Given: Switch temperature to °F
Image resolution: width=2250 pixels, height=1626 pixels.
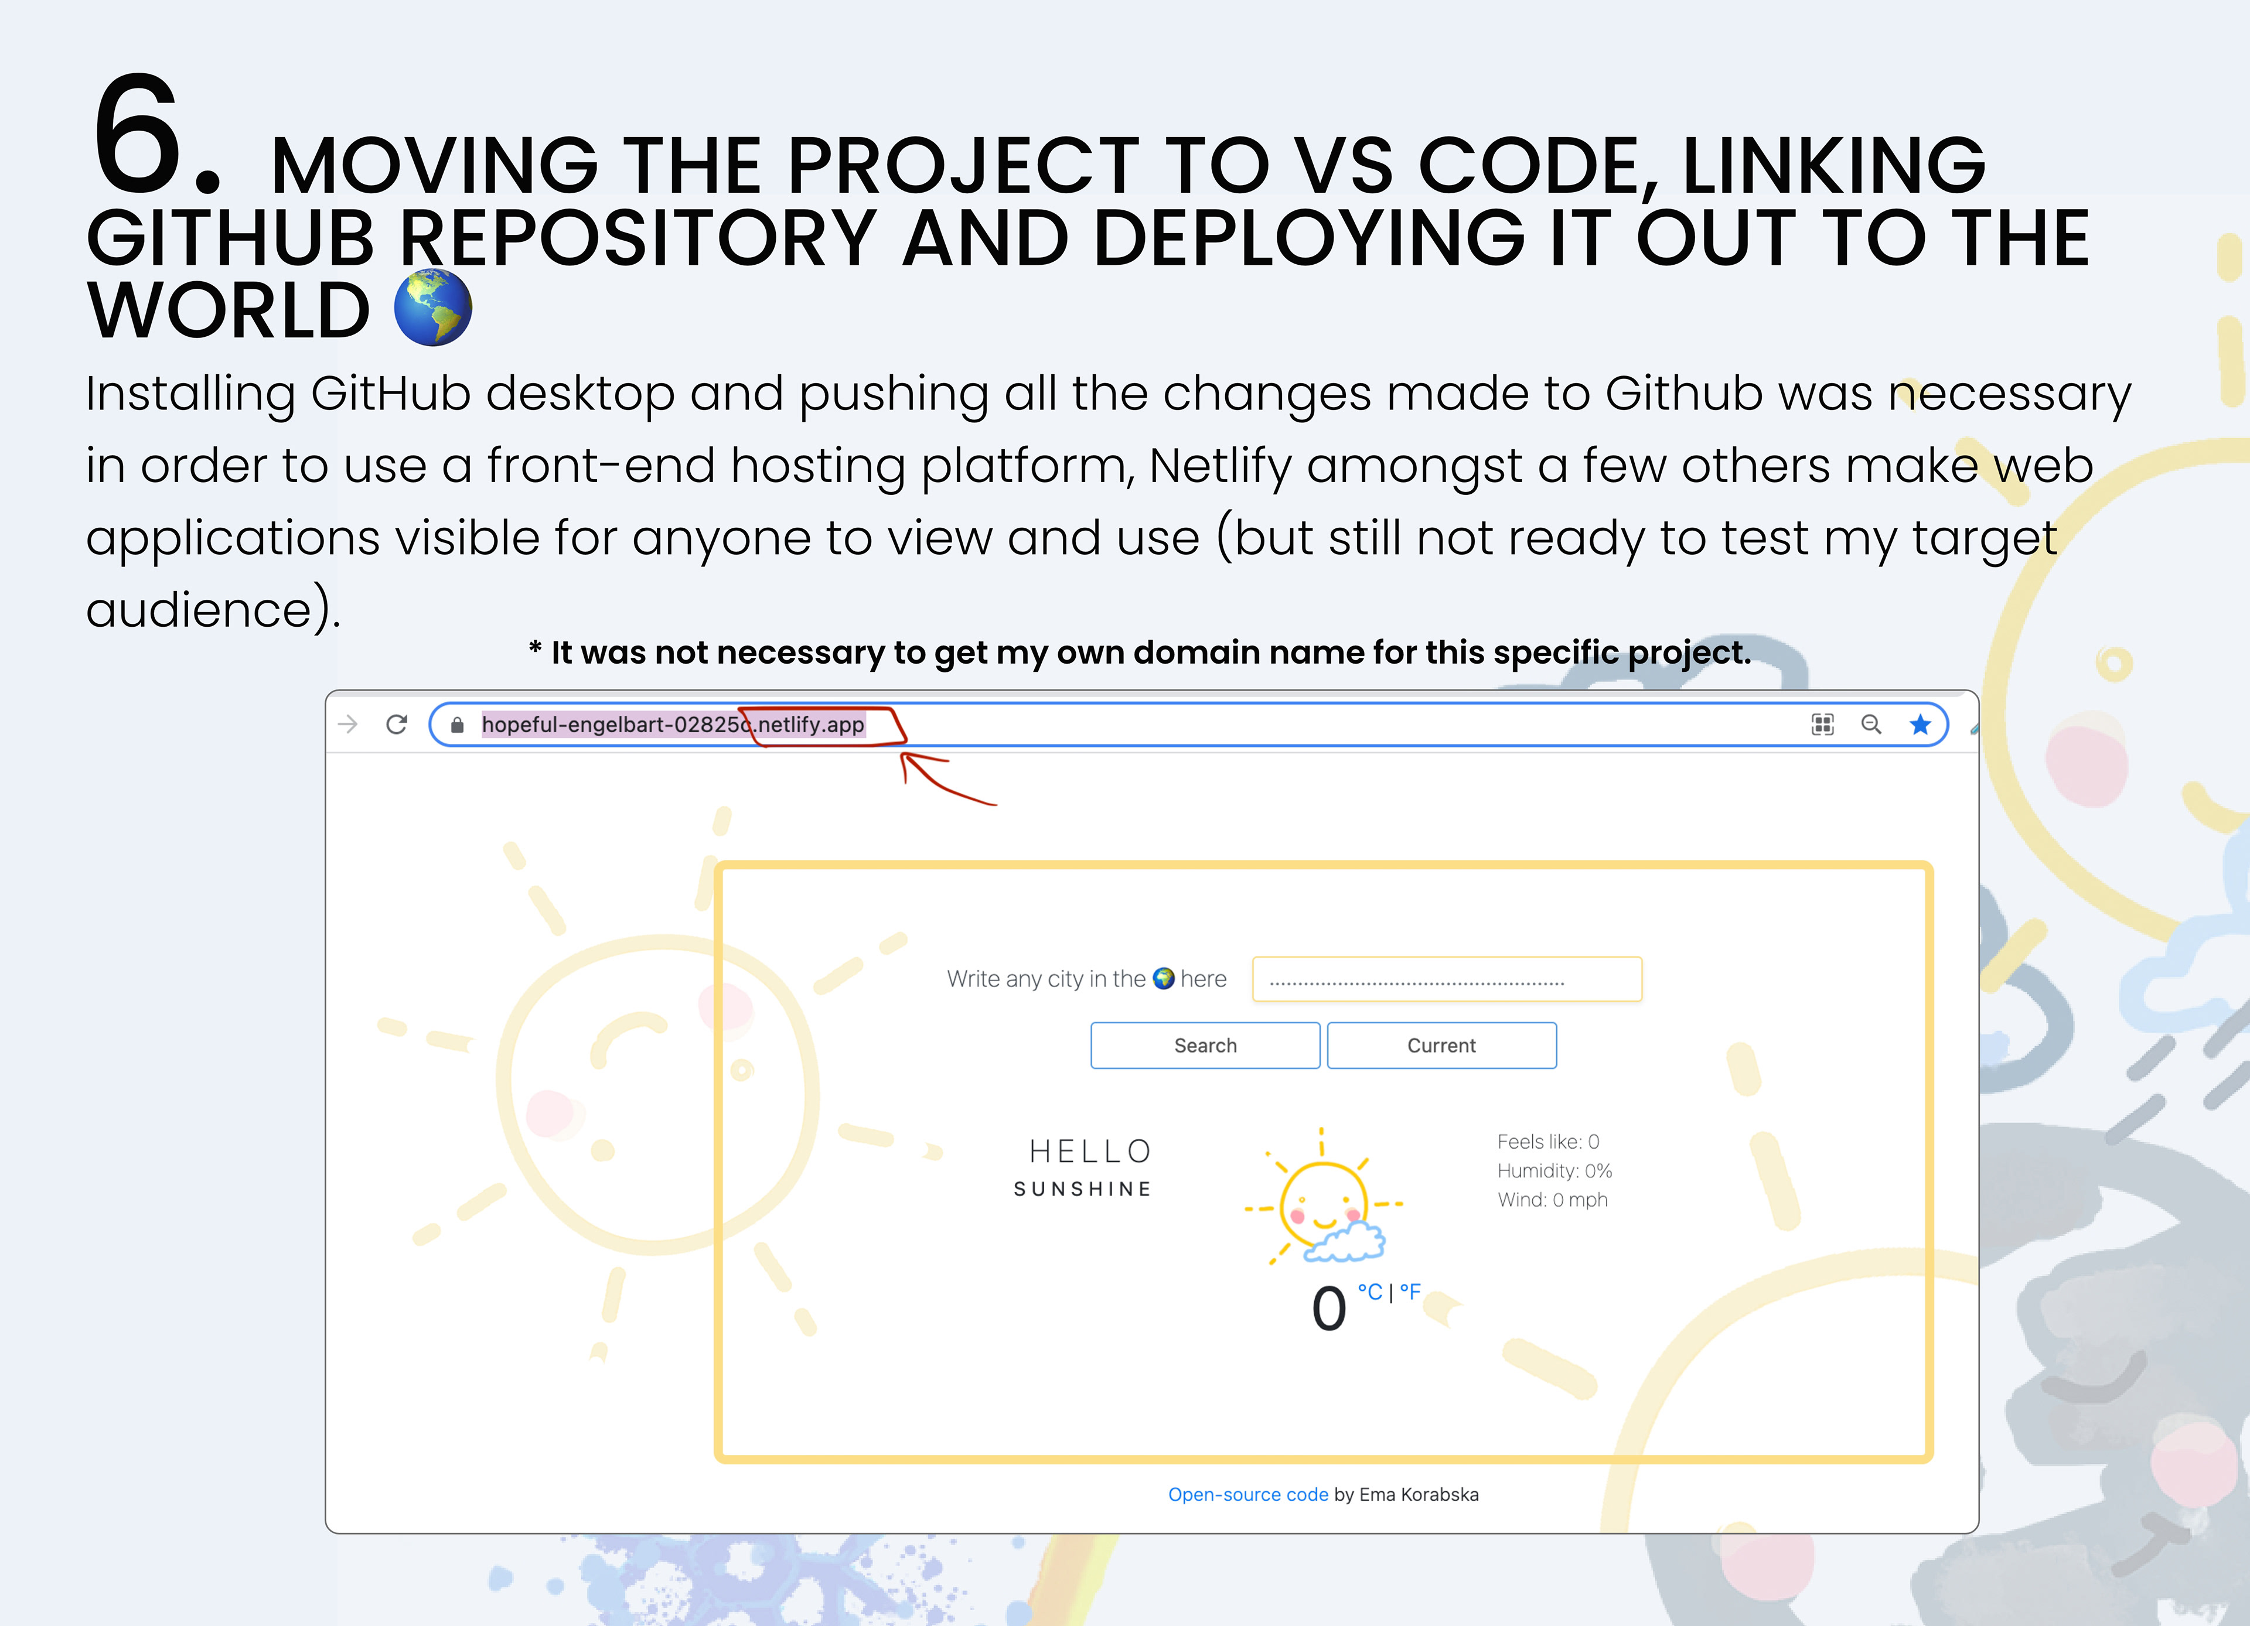Looking at the screenshot, I should (1410, 1292).
